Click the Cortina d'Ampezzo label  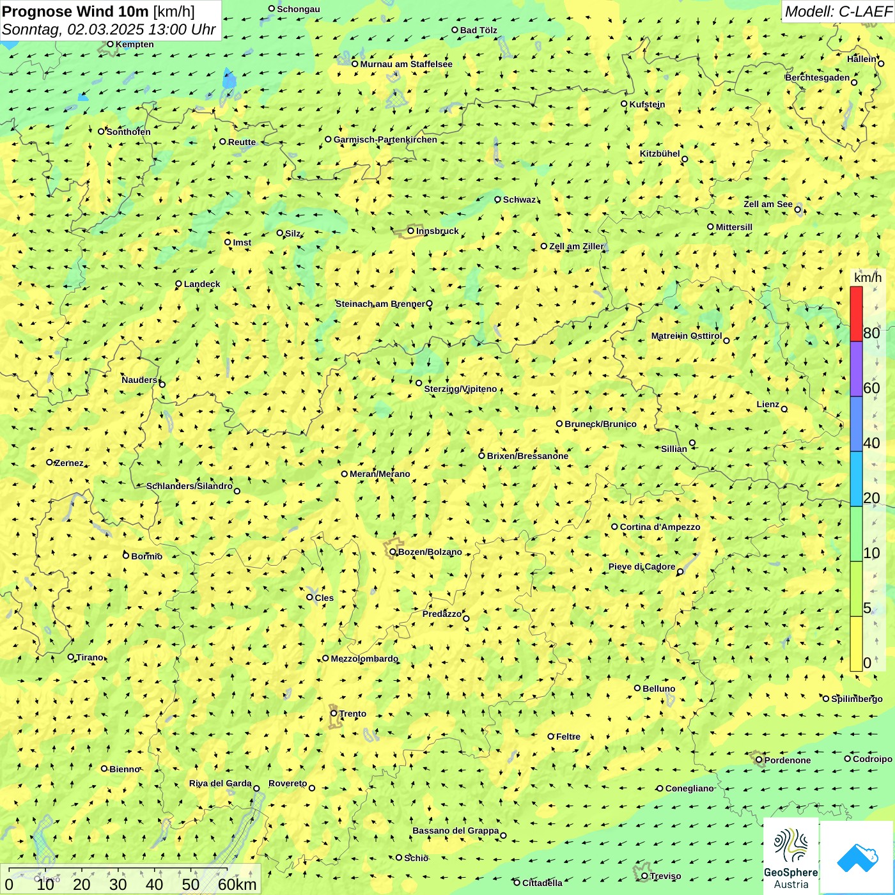[x=660, y=527]
